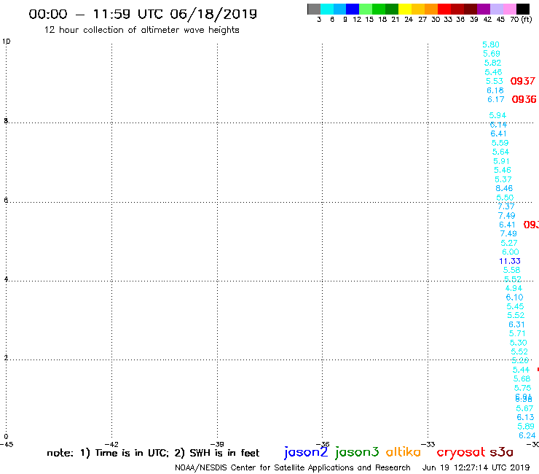Click the 'Jun 19 12:27:14 UTC 2019' timestamp

(x=476, y=467)
